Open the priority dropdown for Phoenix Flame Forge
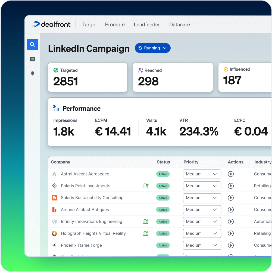The height and width of the screenshot is (272, 272). coord(202,245)
